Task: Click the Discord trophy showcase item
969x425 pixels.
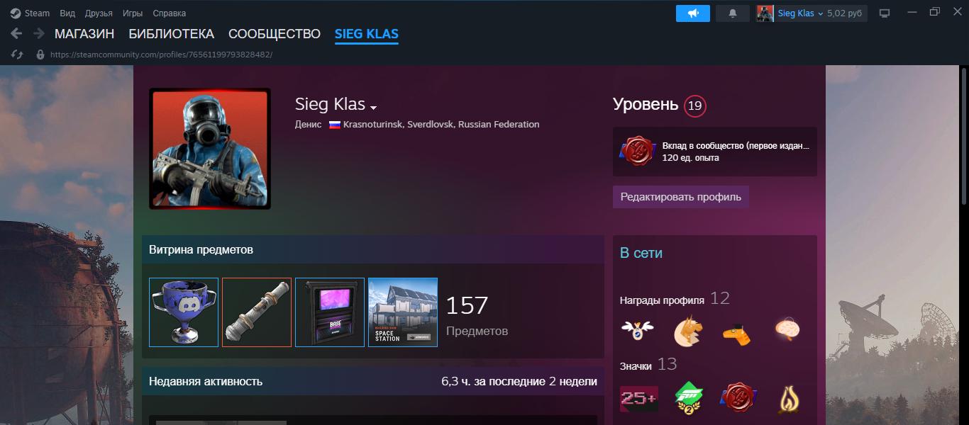Action: click(184, 312)
